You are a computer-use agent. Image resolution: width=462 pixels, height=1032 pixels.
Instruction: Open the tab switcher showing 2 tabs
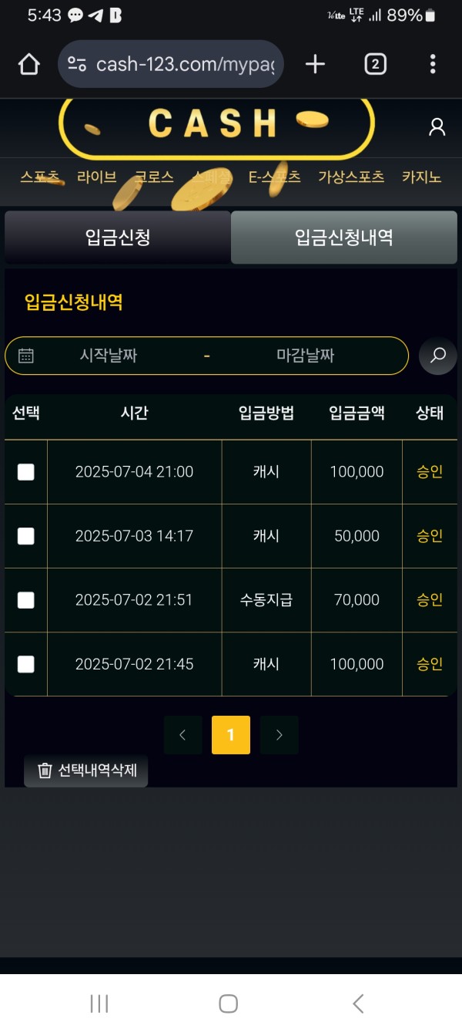point(375,64)
